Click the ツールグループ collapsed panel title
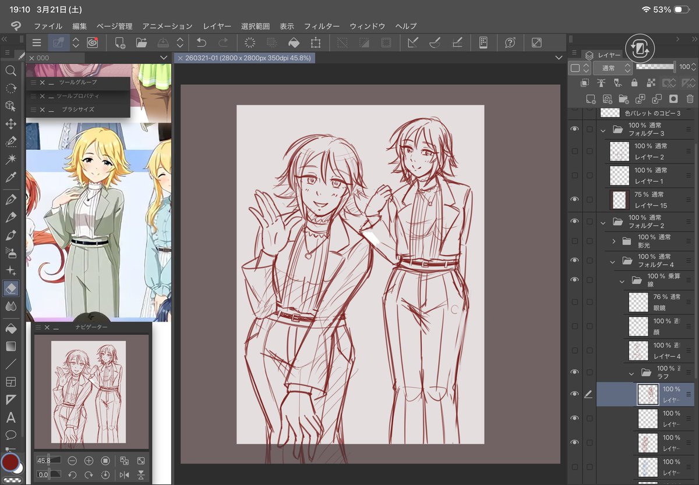Image resolution: width=699 pixels, height=485 pixels. click(x=78, y=83)
